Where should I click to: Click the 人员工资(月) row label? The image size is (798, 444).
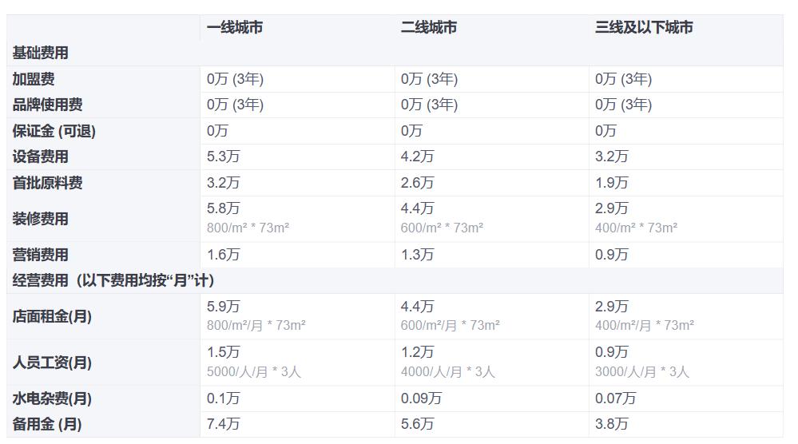pos(52,363)
